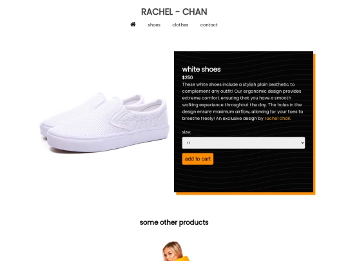
Task: Click the 'some other products' heading
Action: (x=174, y=222)
